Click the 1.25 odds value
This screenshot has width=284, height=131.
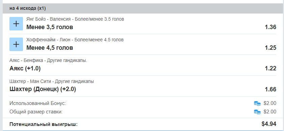pos(270,48)
